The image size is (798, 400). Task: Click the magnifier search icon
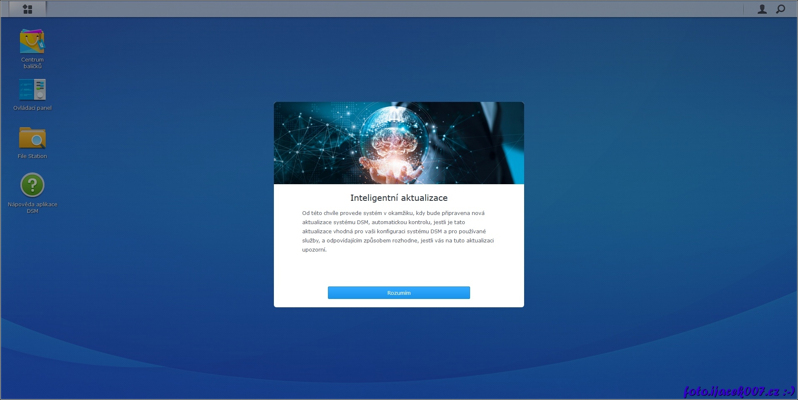pyautogui.click(x=781, y=9)
